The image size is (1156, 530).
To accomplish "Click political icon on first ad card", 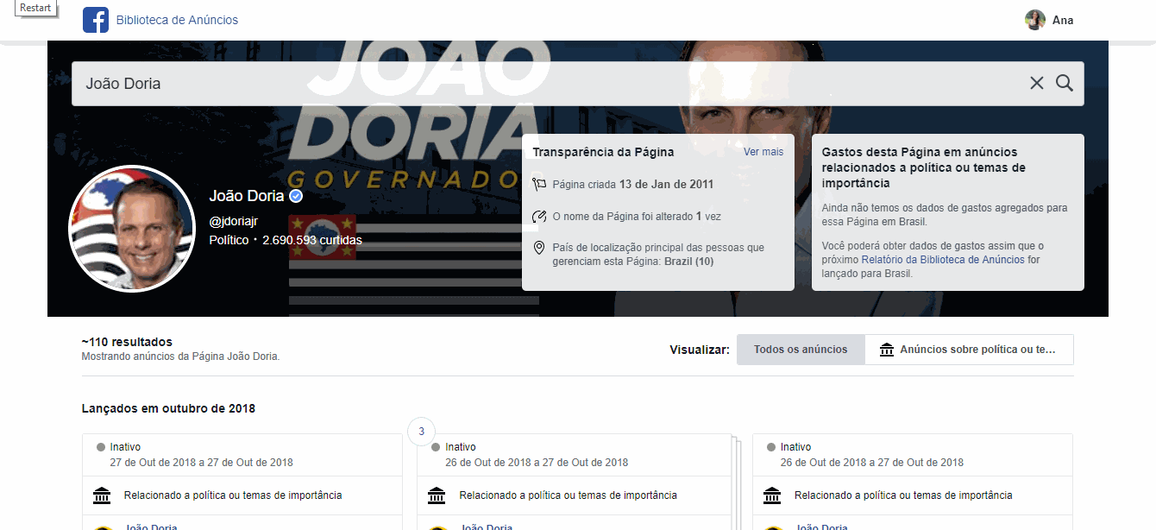I will pyautogui.click(x=102, y=495).
